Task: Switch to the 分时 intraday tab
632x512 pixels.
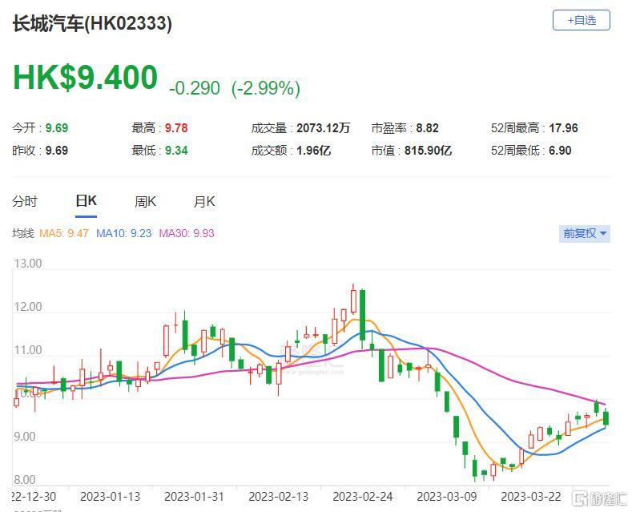Action: point(25,202)
